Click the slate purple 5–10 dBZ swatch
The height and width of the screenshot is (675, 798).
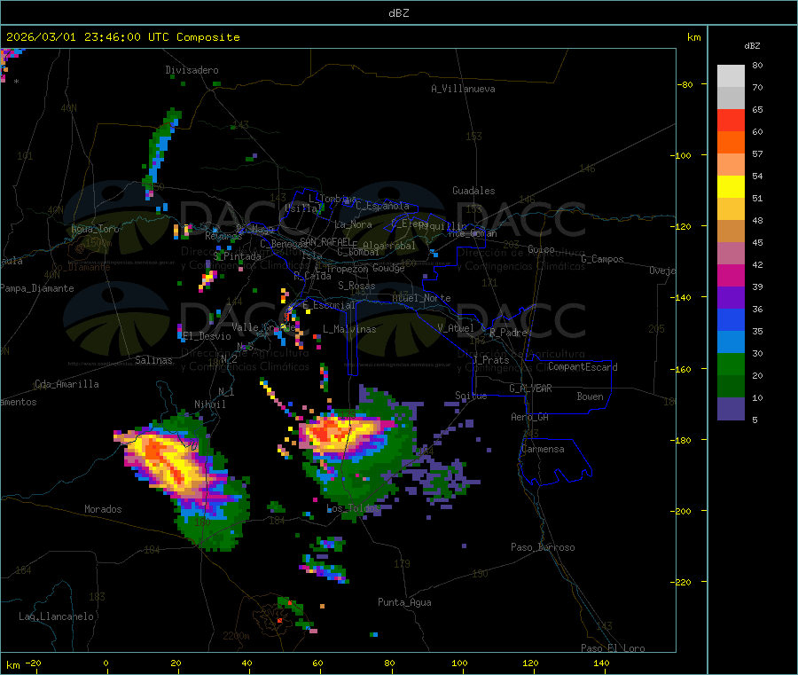731,409
